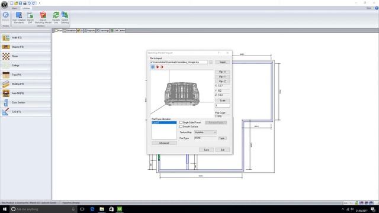Switch to the Reports view tab

[89, 31]
